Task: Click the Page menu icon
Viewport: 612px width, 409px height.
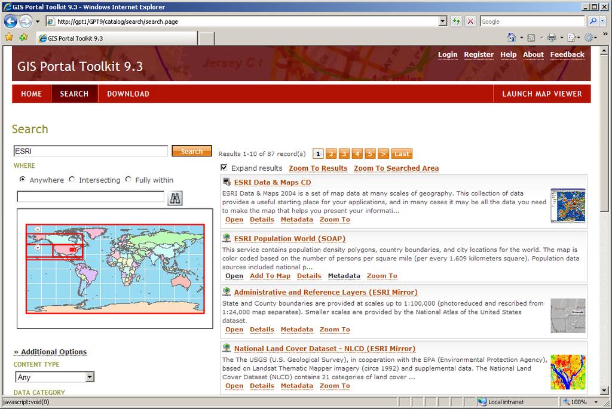Action: click(571, 38)
